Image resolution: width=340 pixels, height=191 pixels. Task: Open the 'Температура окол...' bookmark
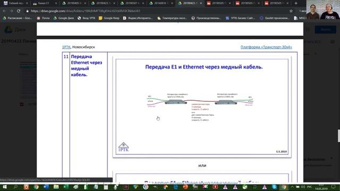tap(172, 18)
